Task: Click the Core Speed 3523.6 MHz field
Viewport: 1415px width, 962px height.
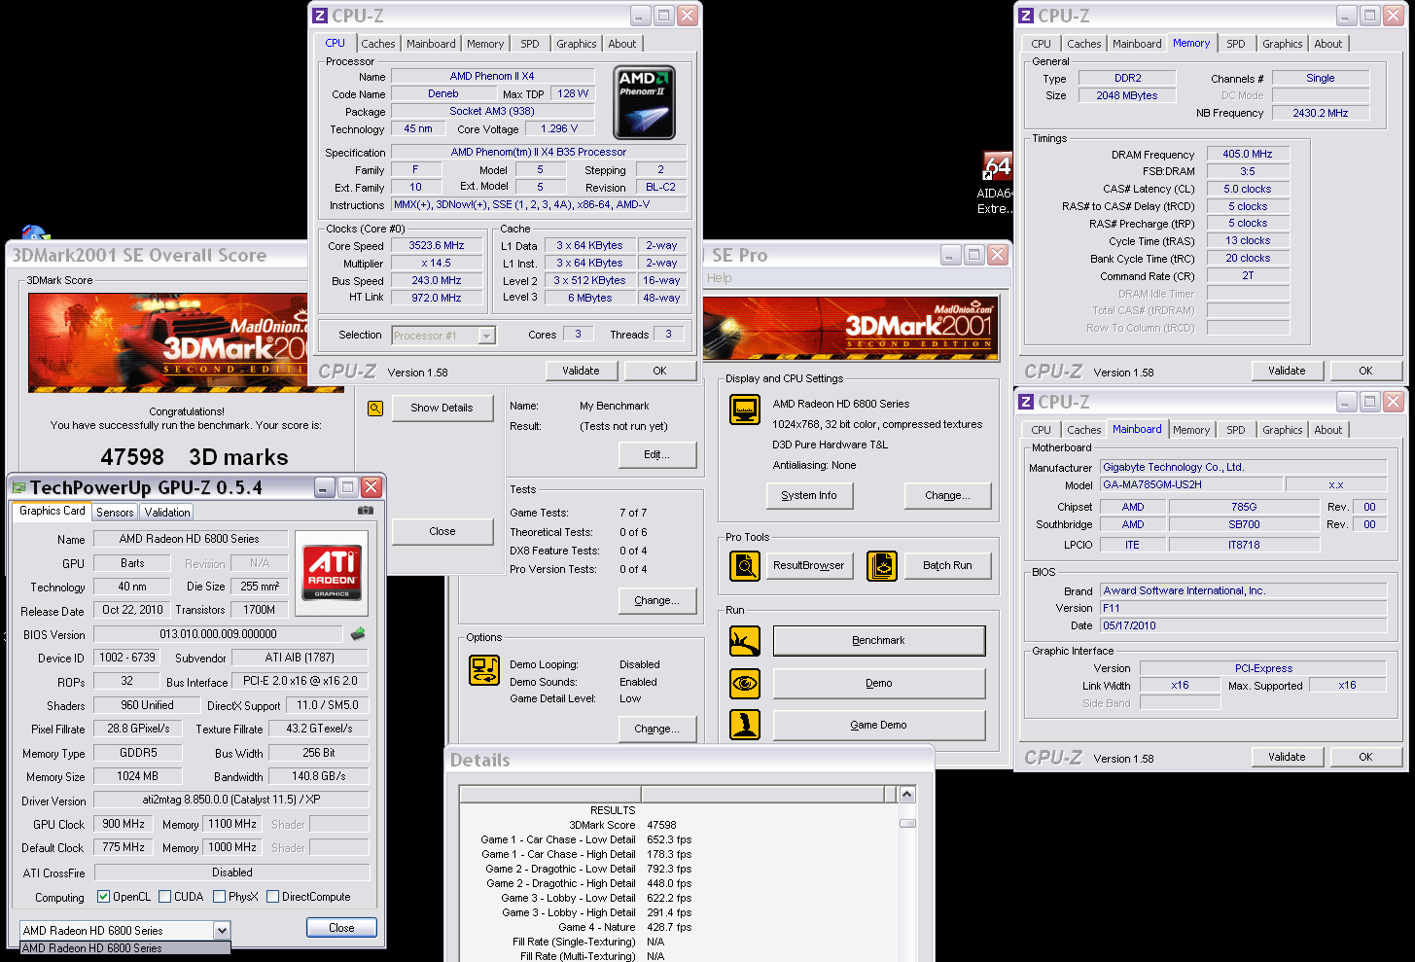Action: coord(437,246)
